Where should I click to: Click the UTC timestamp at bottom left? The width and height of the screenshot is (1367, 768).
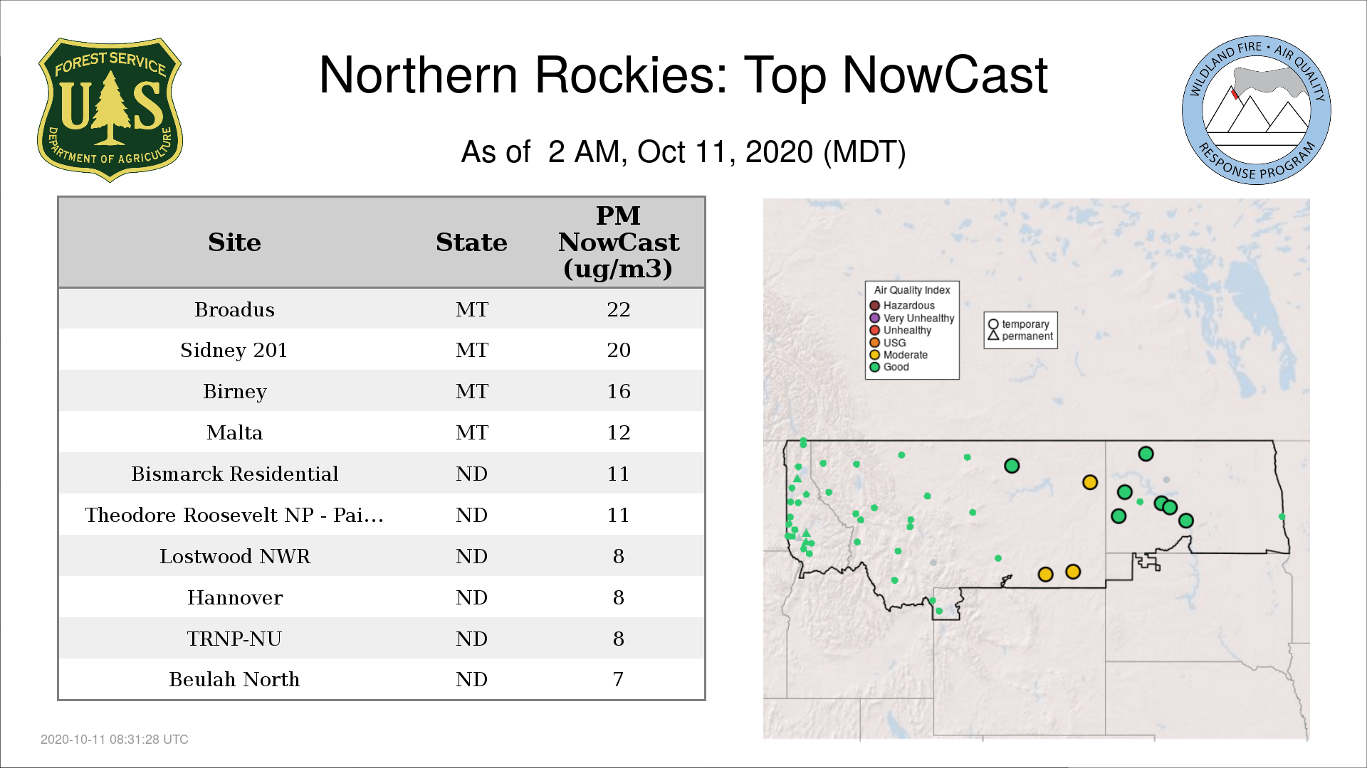pos(115,740)
